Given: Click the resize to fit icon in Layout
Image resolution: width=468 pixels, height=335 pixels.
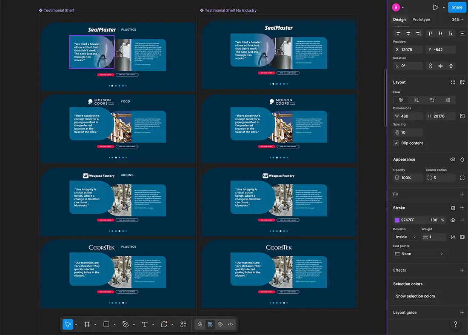Looking at the screenshot, I should point(453,83).
